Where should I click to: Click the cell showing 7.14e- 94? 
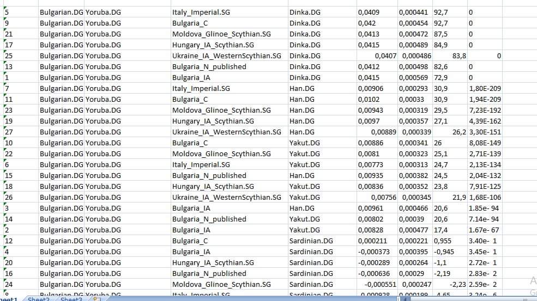484,219
